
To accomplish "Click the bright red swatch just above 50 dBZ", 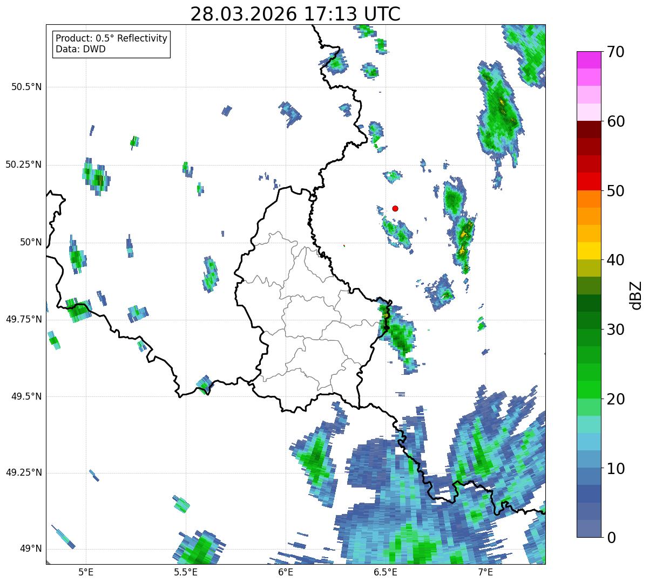I will 589,182.
